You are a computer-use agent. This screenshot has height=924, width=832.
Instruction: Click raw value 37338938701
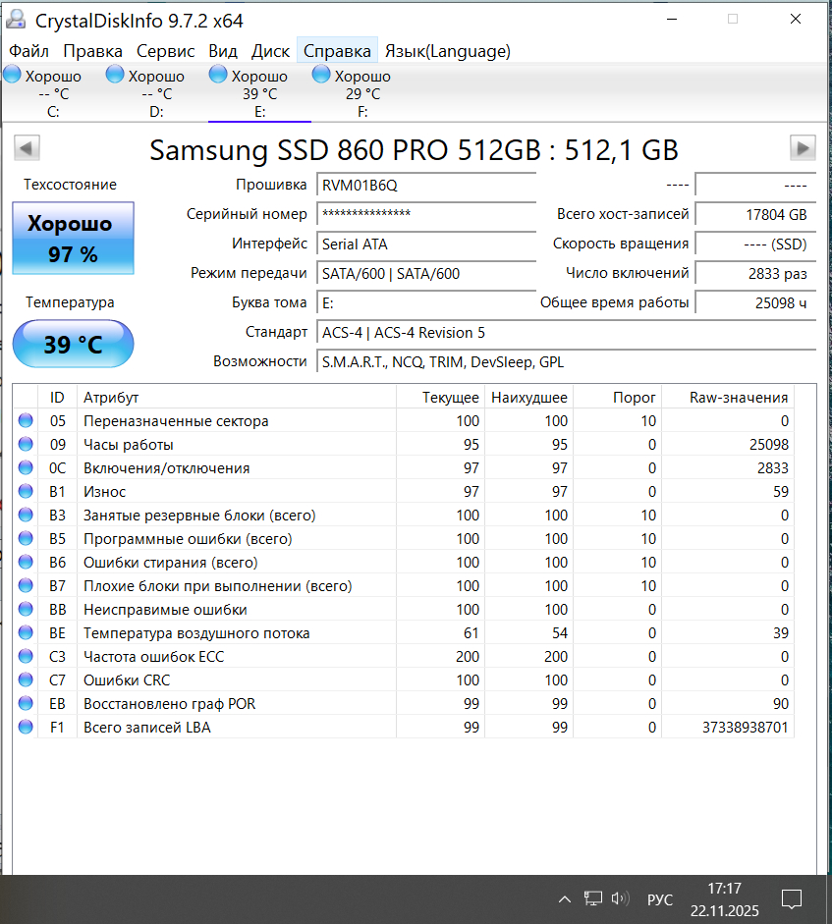tap(745, 728)
